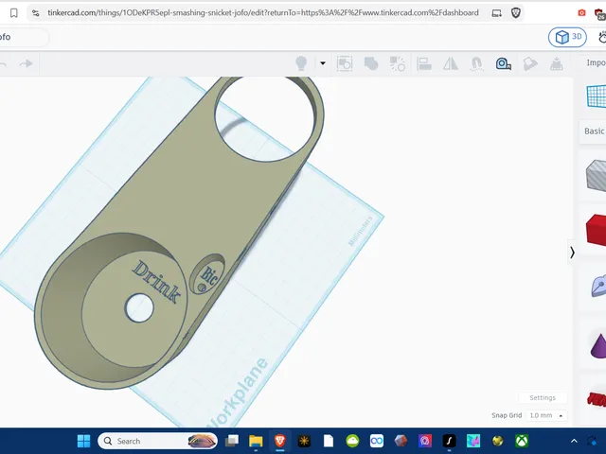
Task: Open File Explorer from the taskbar
Action: [x=256, y=441]
